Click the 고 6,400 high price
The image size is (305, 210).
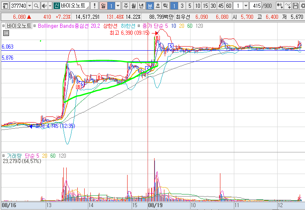pyautogui.click(x=268, y=17)
